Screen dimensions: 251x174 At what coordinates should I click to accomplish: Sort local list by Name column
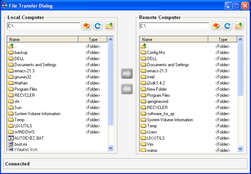click(43, 40)
